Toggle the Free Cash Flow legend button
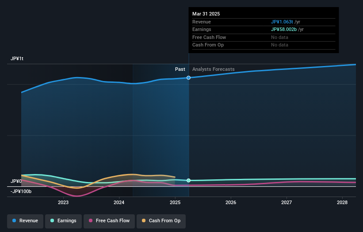363x232 pixels. (x=109, y=221)
